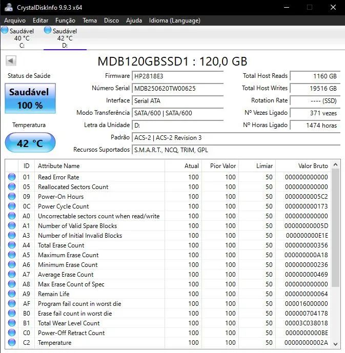Viewport: 345px width, 353px height.
Task: Click raw value 00003C038018 of Total Wear Level Count
Action: 306,323
